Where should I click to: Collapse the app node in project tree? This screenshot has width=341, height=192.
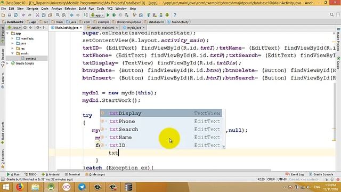pos(8,34)
